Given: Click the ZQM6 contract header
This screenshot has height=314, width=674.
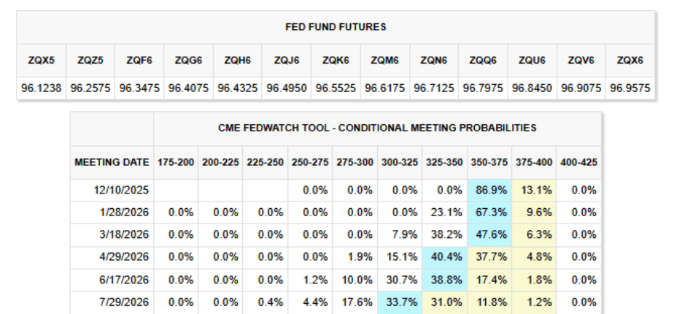Looking at the screenshot, I should (x=384, y=61).
